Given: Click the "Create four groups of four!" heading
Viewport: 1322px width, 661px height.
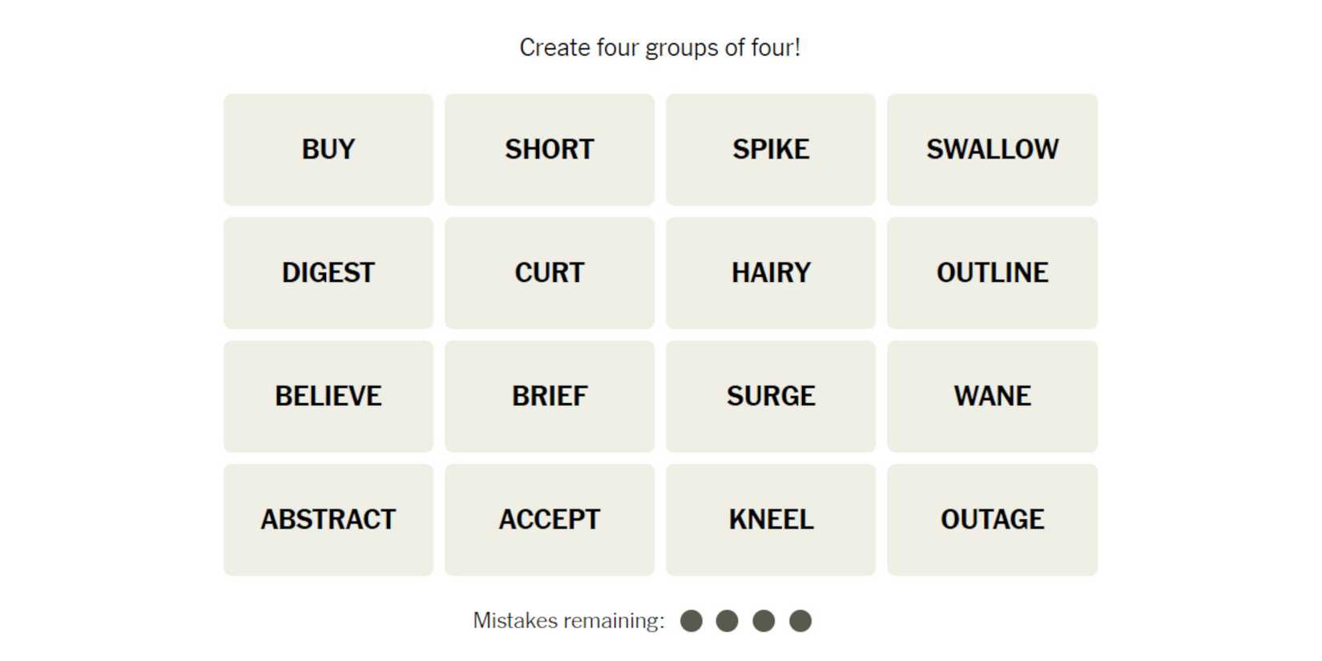Looking at the screenshot, I should pyautogui.click(x=660, y=48).
